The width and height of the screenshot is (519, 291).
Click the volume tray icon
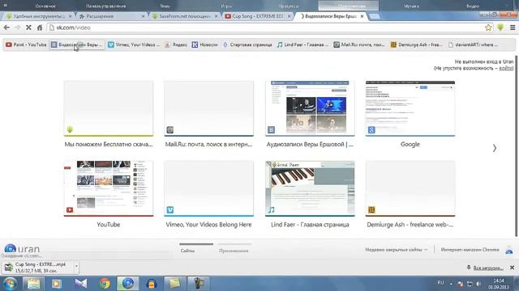(478, 284)
